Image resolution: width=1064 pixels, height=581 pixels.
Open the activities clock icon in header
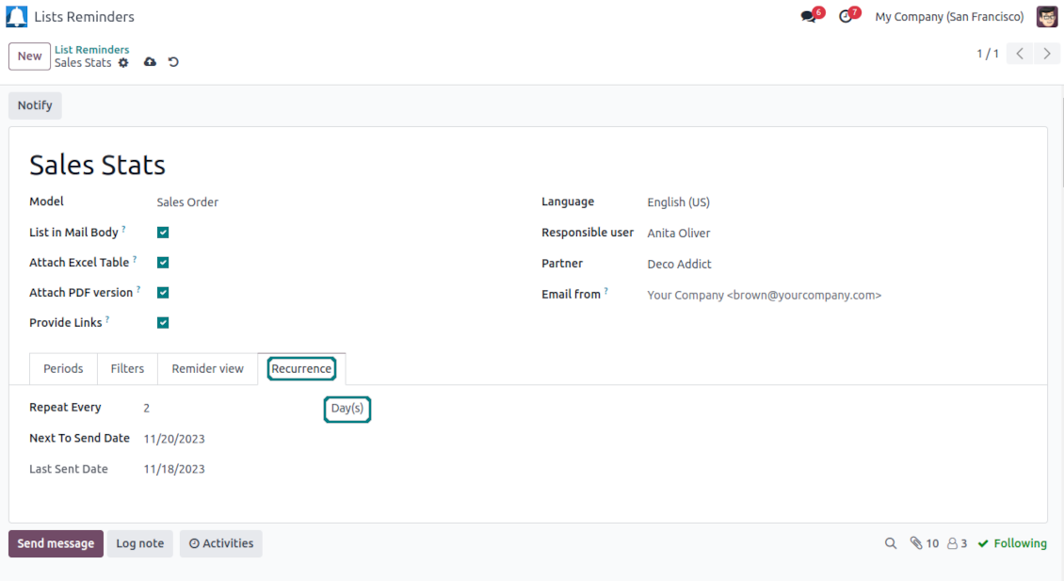pyautogui.click(x=845, y=17)
